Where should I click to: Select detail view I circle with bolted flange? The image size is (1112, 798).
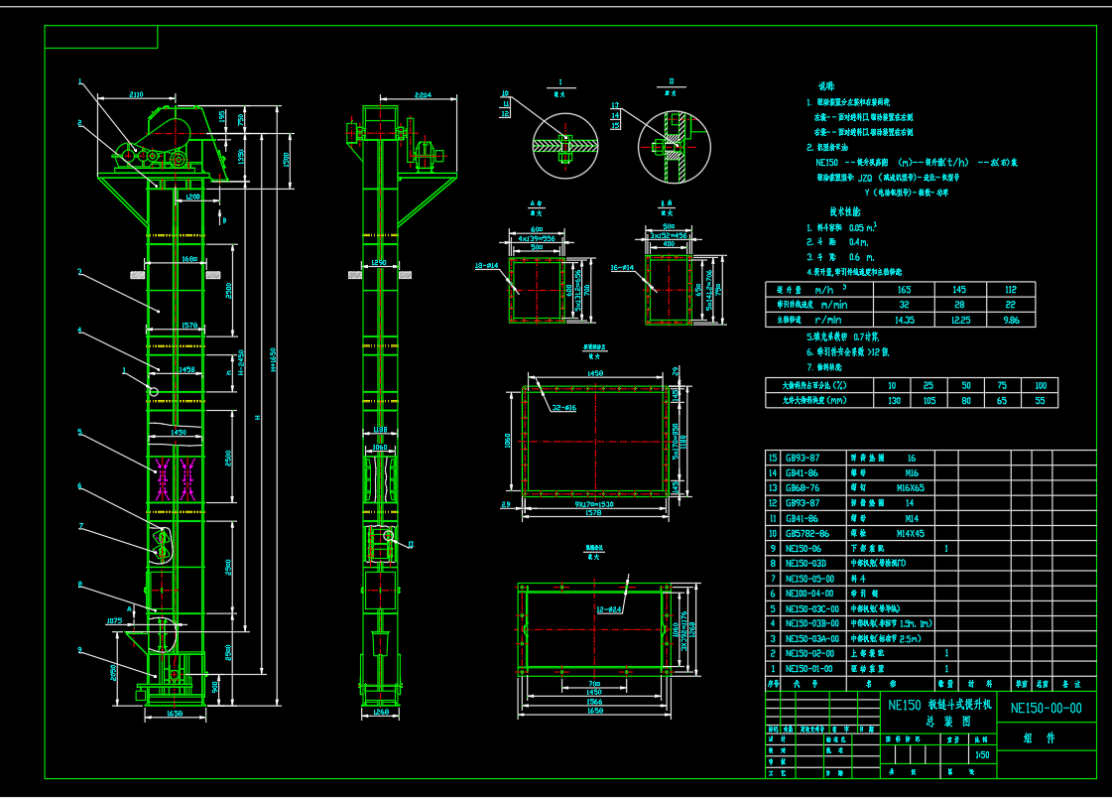[x=563, y=145]
